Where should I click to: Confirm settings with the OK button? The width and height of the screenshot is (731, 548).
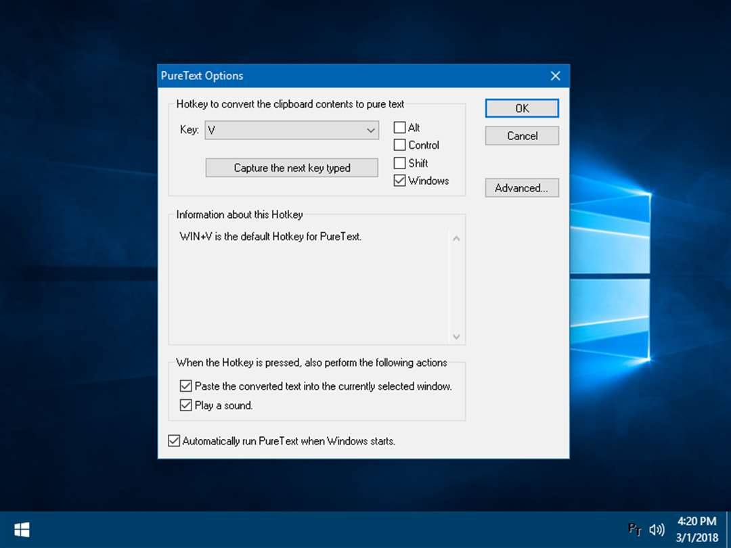(522, 108)
